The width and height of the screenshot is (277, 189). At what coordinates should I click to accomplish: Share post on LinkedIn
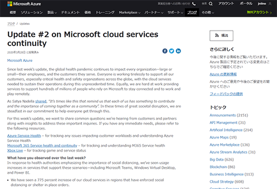click(x=178, y=51)
